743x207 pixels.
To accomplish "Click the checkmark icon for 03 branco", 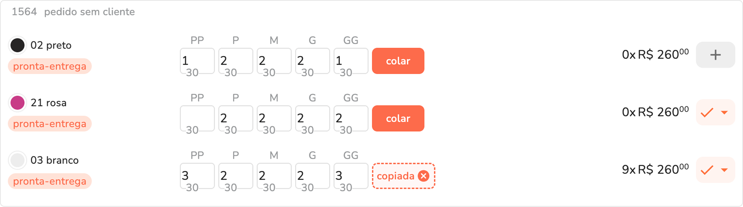I will click(x=707, y=170).
